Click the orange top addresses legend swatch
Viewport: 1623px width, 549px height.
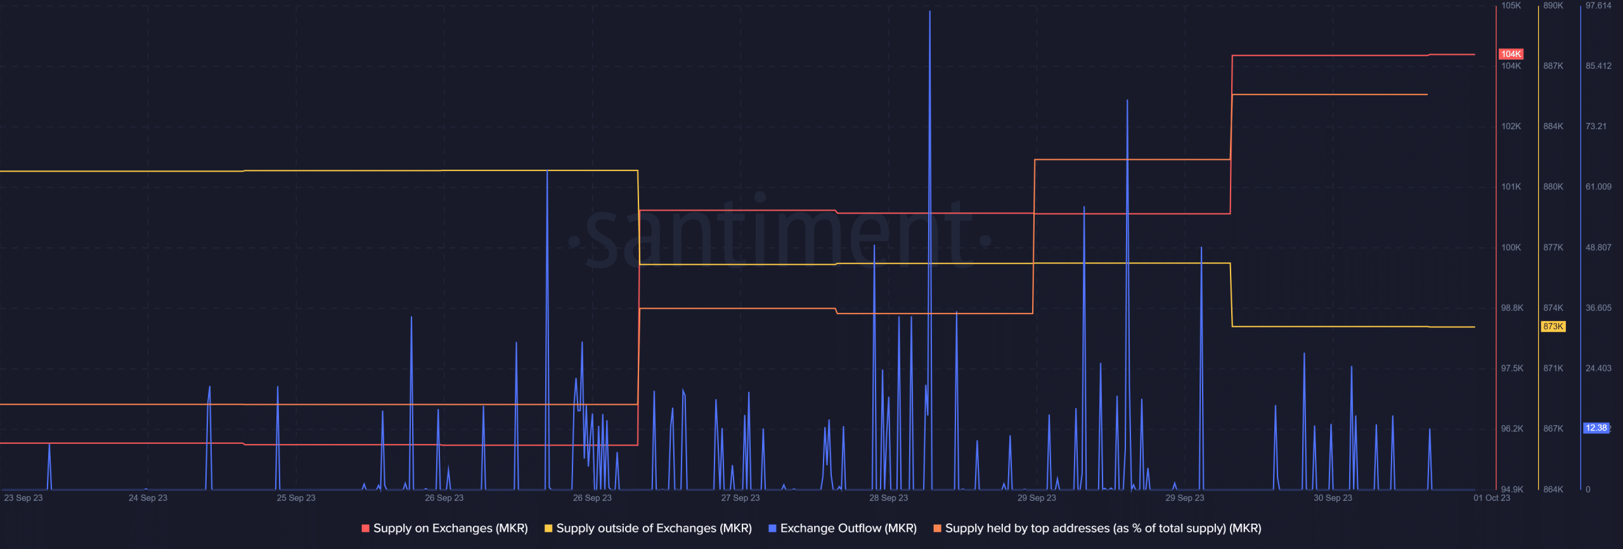point(937,528)
